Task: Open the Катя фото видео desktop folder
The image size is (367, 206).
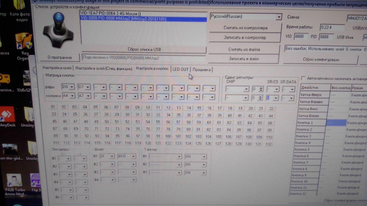Action: (20, 11)
